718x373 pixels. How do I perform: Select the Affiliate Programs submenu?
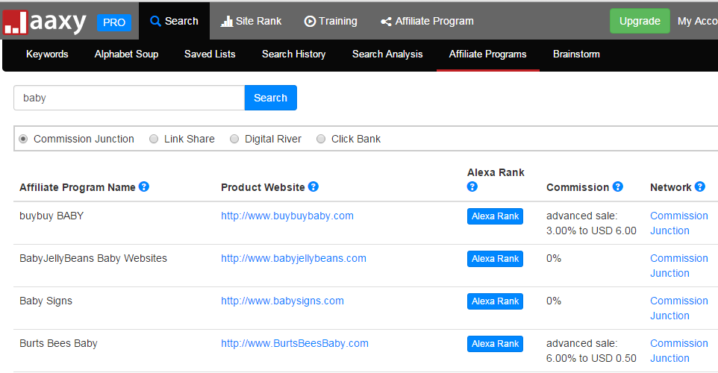point(487,54)
